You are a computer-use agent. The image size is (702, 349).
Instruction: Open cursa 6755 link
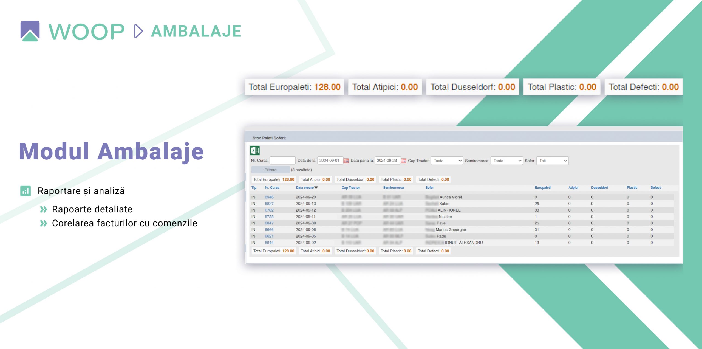pyautogui.click(x=269, y=216)
